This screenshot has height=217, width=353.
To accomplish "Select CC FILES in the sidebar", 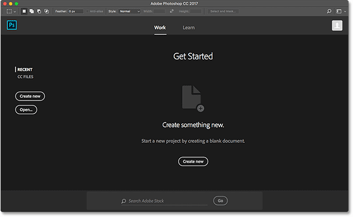I will coord(25,77).
